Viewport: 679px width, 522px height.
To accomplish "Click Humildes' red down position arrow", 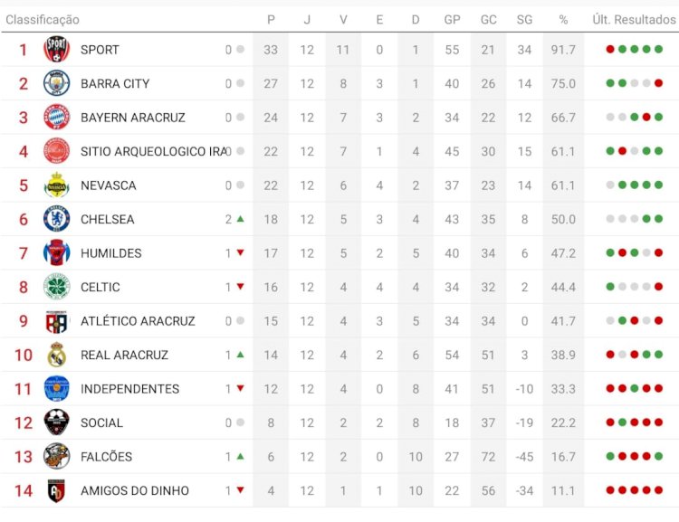I will point(240,252).
